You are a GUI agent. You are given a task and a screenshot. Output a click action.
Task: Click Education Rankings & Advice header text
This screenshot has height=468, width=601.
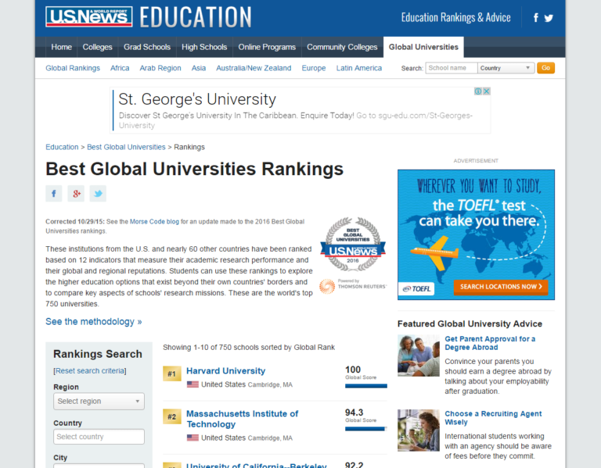pyautogui.click(x=455, y=18)
